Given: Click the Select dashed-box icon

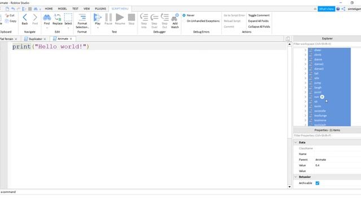Looking at the screenshot, I should [x=68, y=17].
